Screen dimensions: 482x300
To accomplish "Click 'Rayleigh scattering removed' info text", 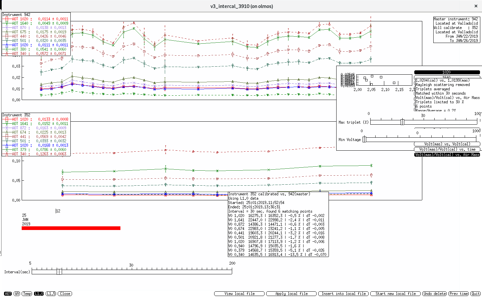I will pos(443,85).
